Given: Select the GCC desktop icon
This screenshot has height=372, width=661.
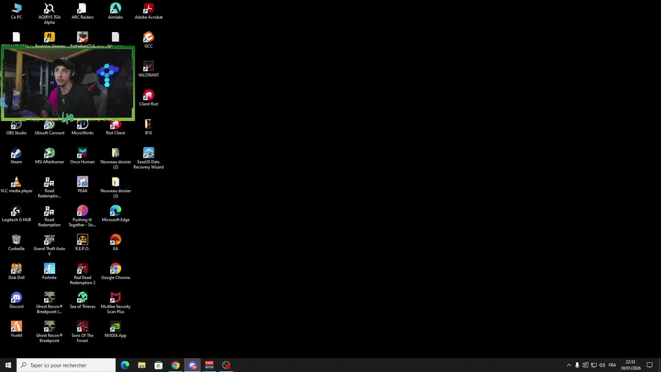Looking at the screenshot, I should (149, 40).
